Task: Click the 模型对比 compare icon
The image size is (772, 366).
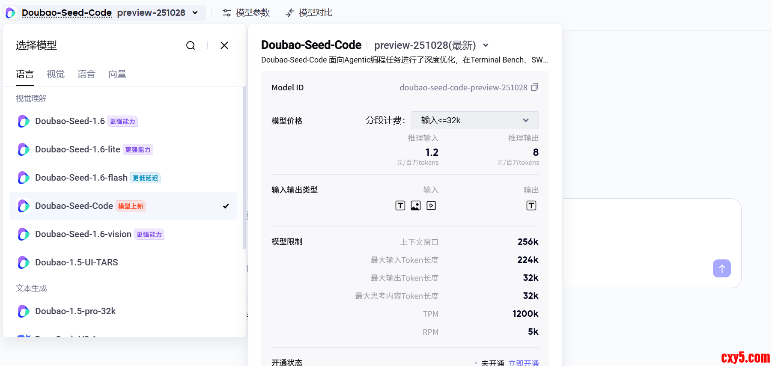Action: (290, 13)
